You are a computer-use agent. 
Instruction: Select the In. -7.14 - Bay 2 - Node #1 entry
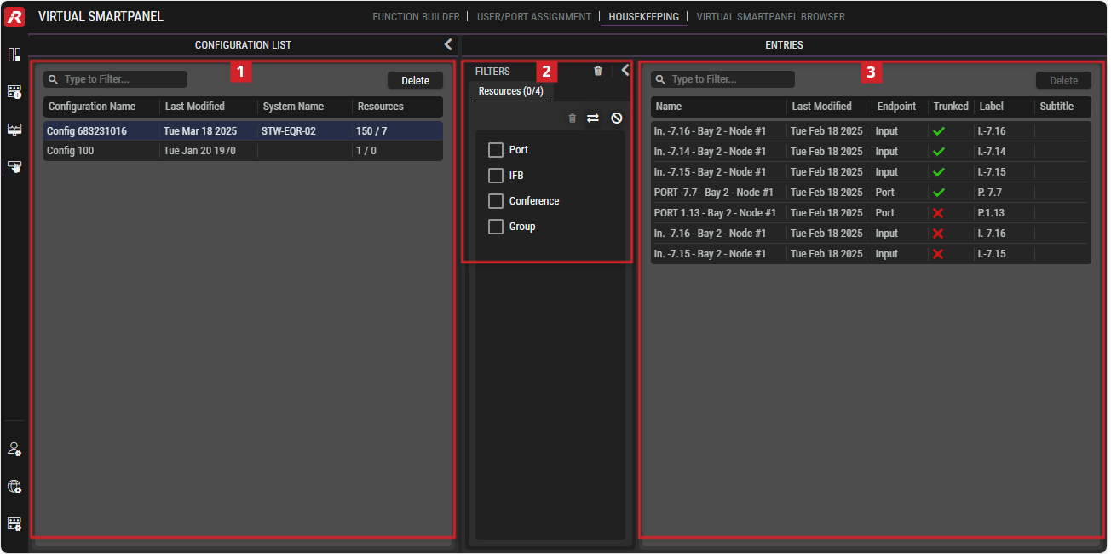tap(871, 152)
